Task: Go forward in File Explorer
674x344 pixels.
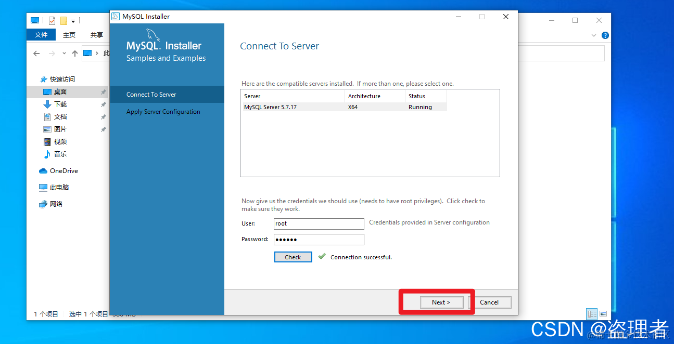Action: [52, 54]
